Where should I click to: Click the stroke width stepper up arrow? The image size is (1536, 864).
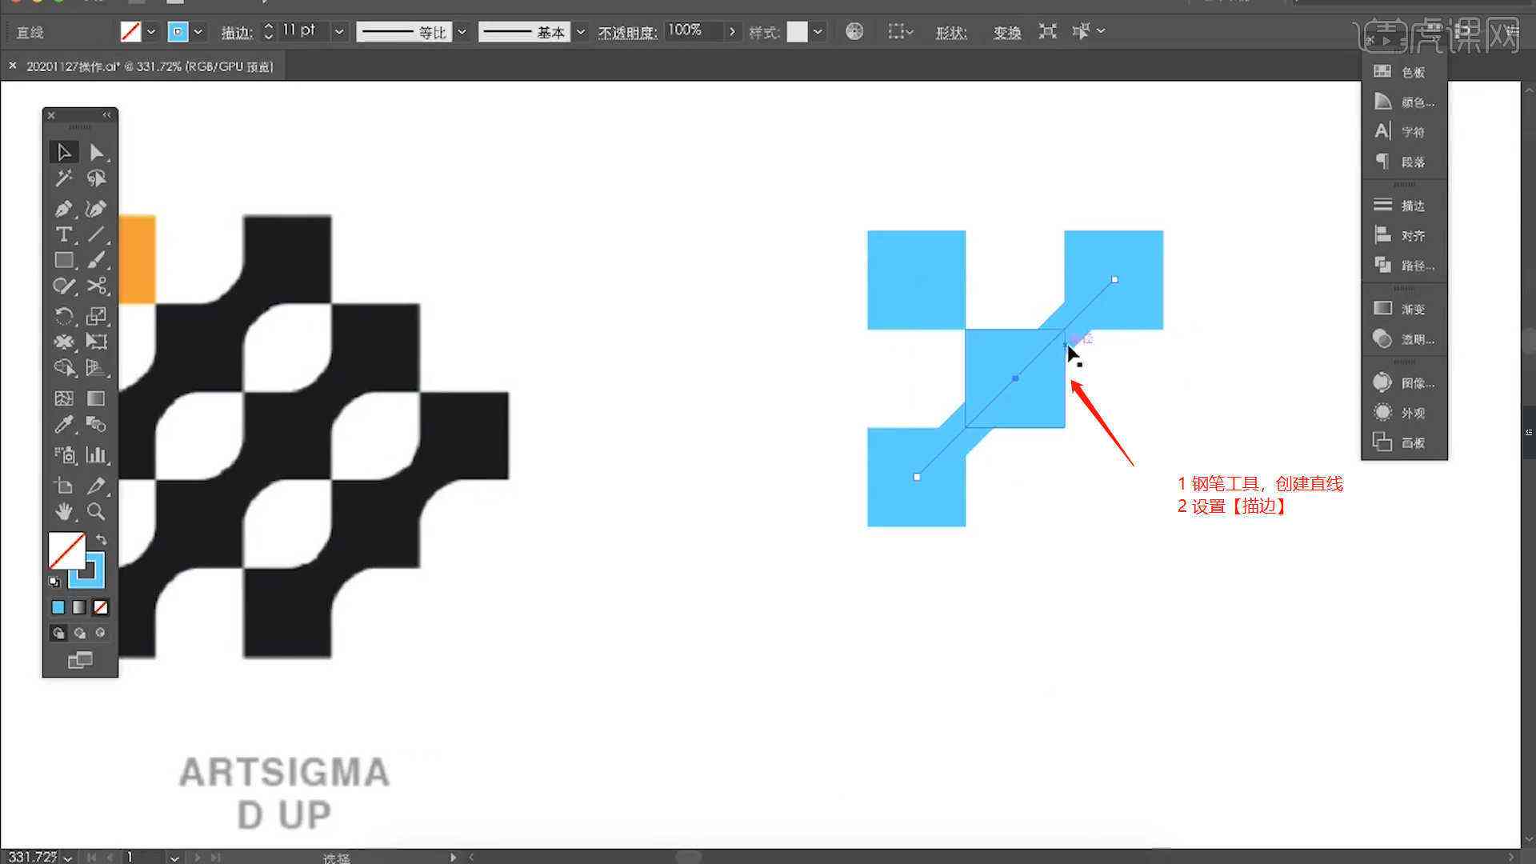[270, 26]
